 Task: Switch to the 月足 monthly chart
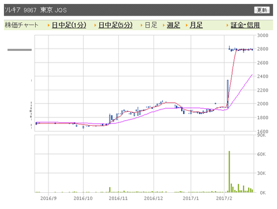pos(196,25)
